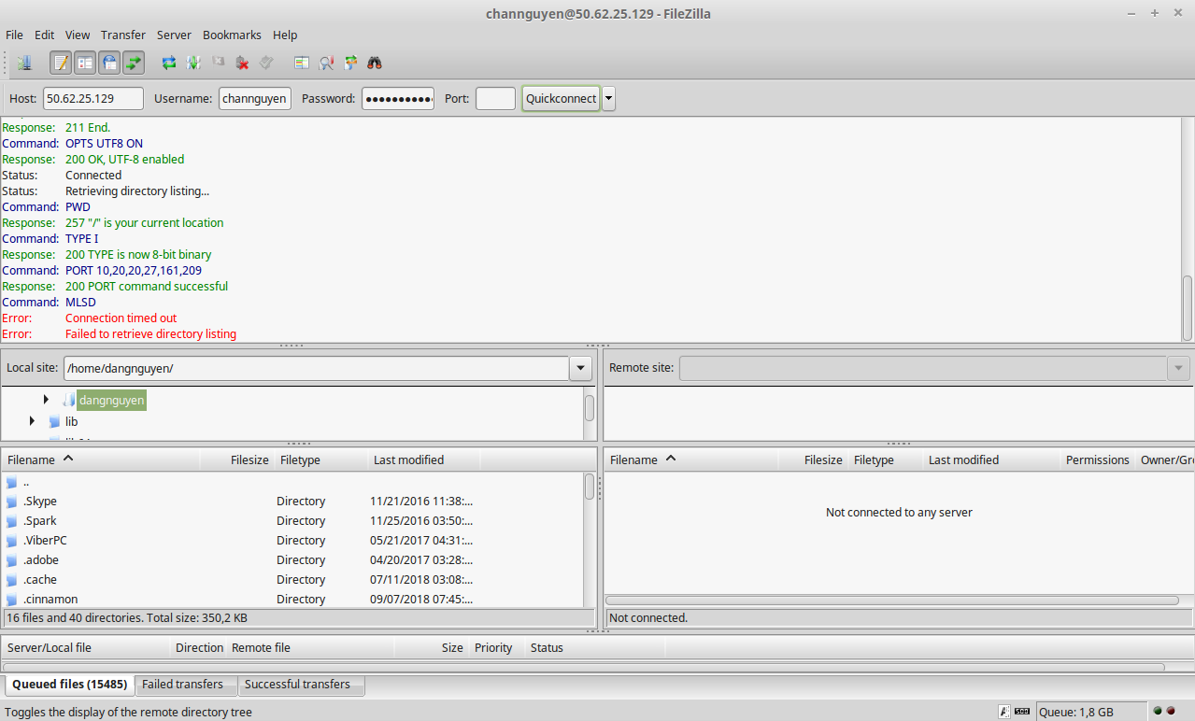Viewport: 1195px width, 721px height.
Task: Click the lib folder icon in tree
Action: point(55,421)
